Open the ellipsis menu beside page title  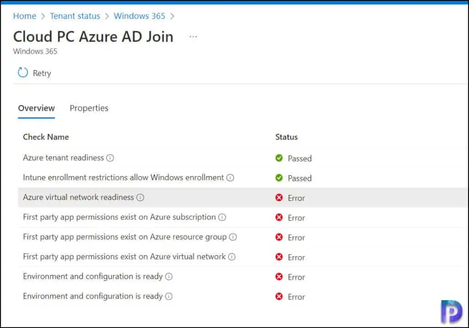(x=193, y=37)
